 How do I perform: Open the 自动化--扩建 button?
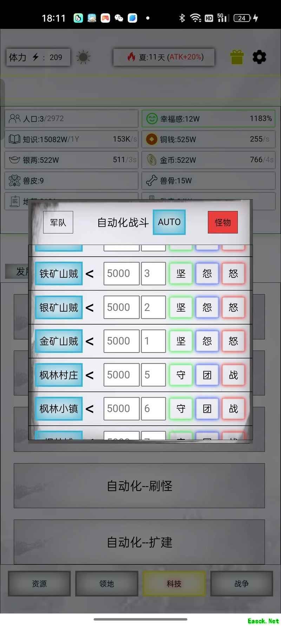(x=139, y=542)
